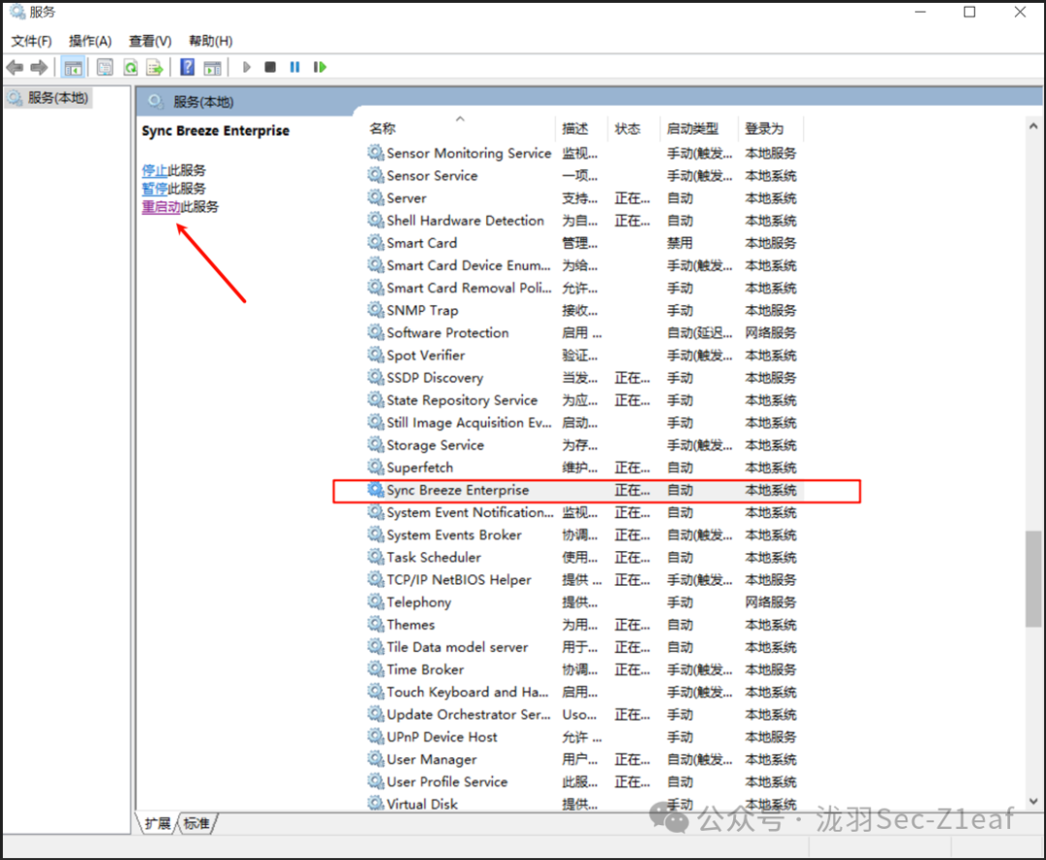Viewport: 1046px width, 860px height.
Task: Click the gear icon beside Spot Verifier
Action: pyautogui.click(x=376, y=354)
